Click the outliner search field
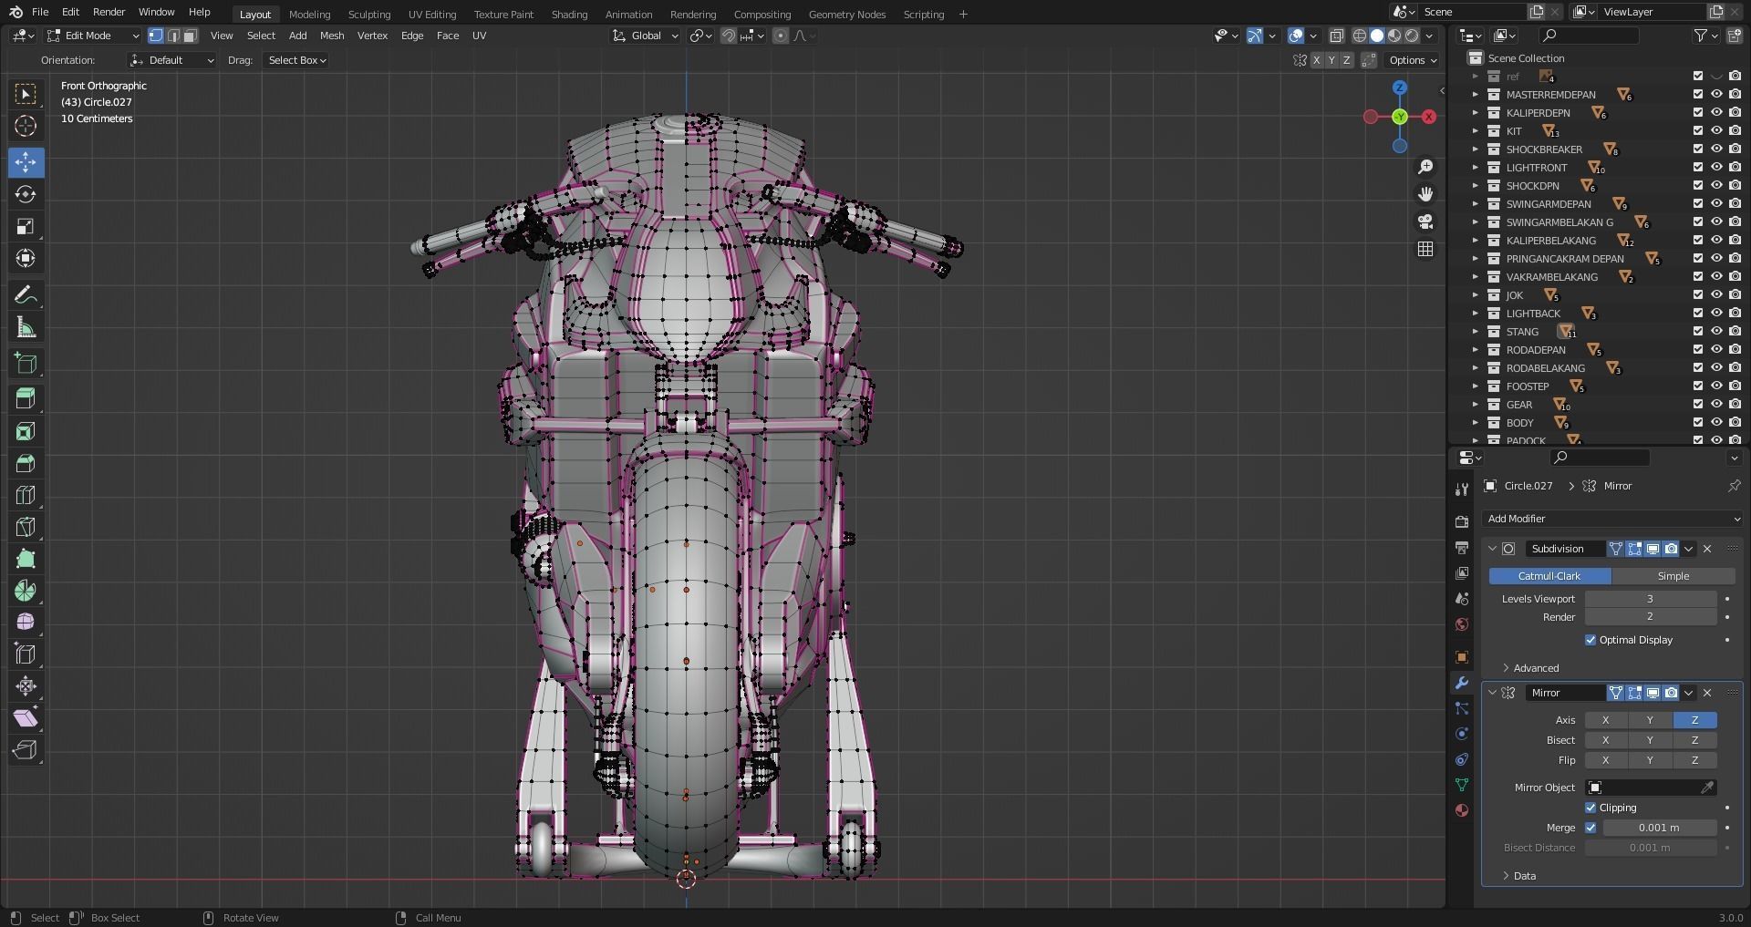 [1589, 36]
